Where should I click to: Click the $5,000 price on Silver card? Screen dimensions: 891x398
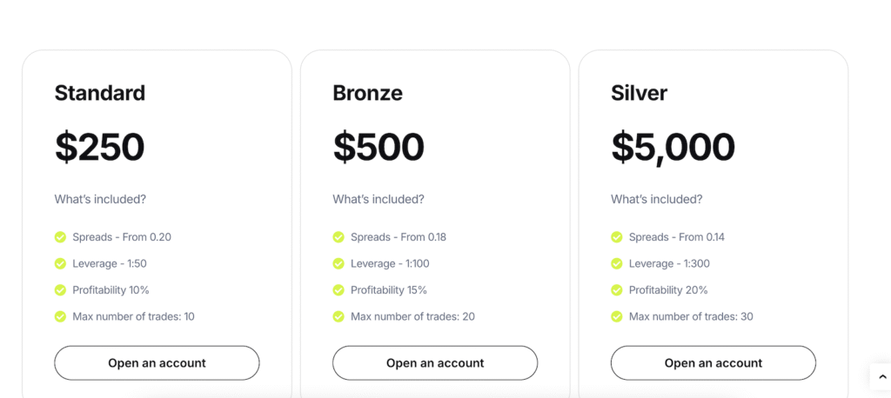pyautogui.click(x=673, y=148)
